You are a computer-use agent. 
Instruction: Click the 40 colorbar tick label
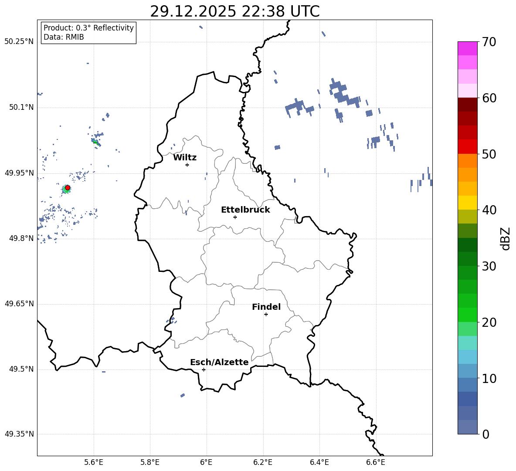click(489, 210)
